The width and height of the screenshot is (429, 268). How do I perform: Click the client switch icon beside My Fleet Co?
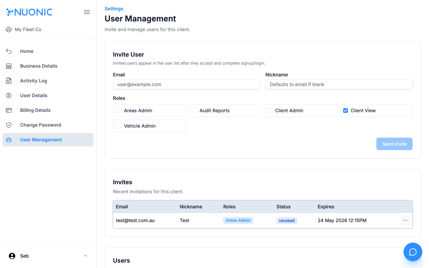[x=9, y=29]
